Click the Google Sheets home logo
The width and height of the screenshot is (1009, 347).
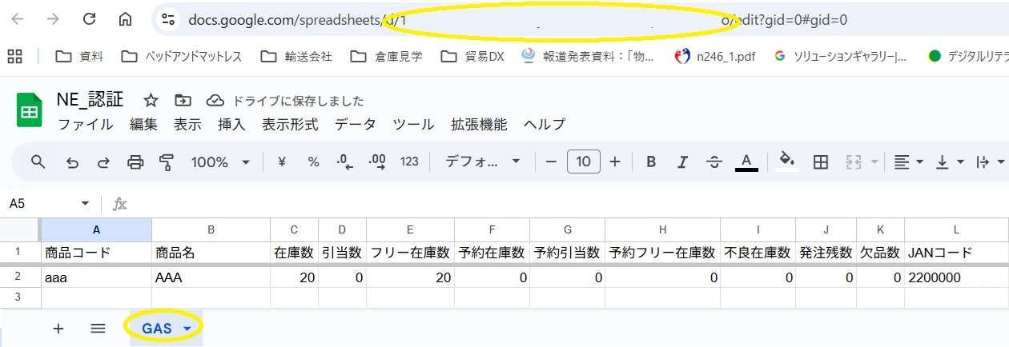30,111
